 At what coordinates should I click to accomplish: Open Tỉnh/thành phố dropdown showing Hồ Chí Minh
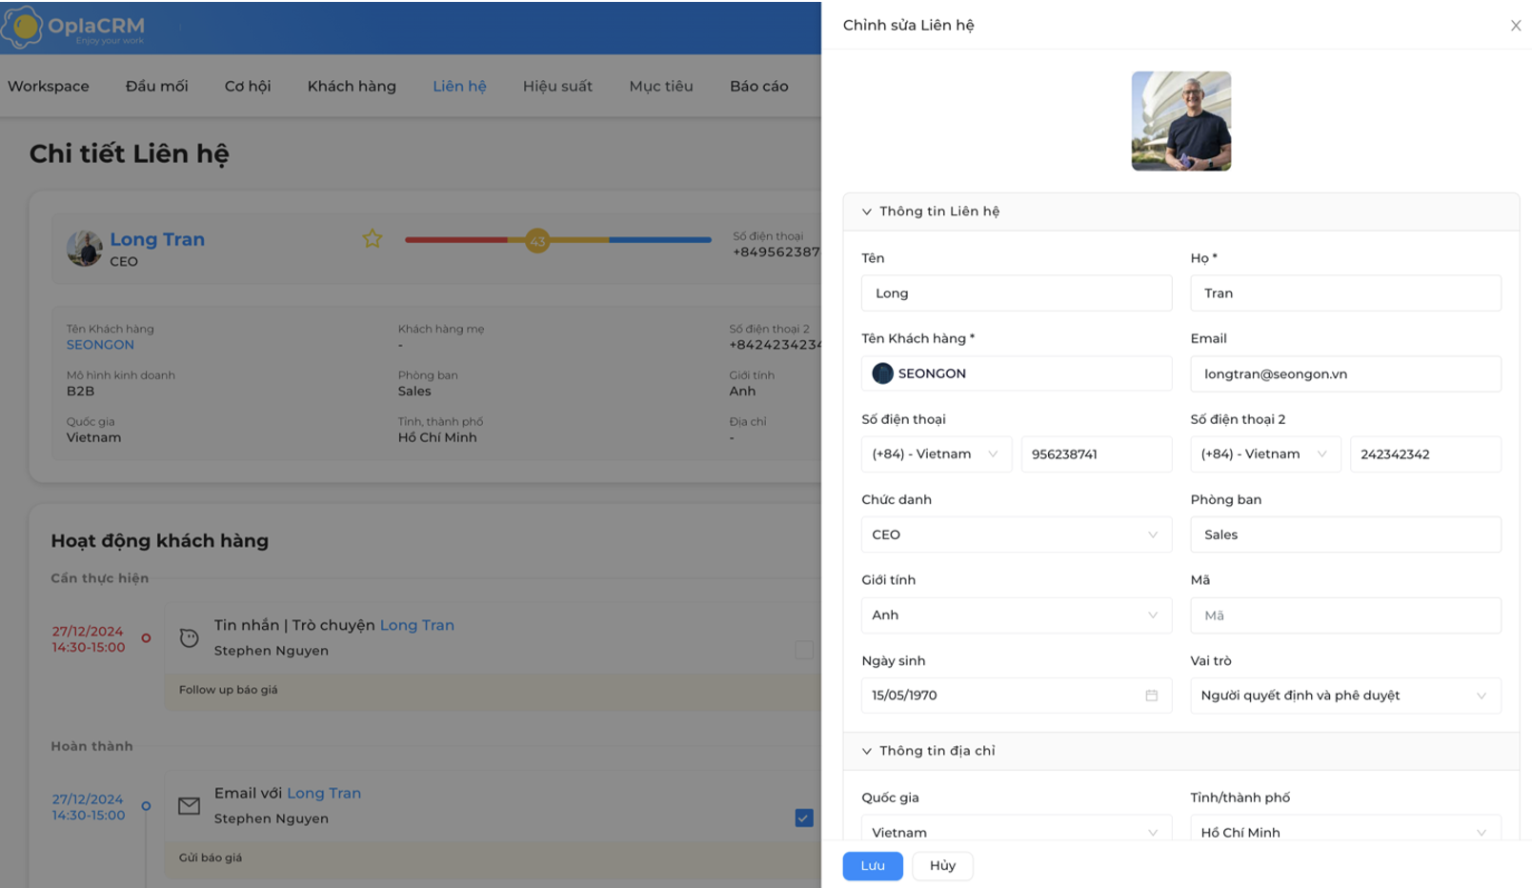[1345, 828]
